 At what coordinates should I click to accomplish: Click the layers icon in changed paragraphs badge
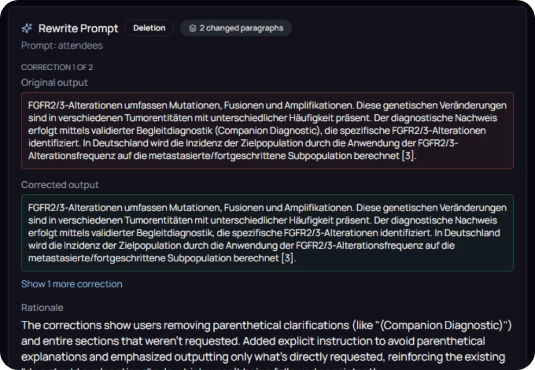[192, 28]
